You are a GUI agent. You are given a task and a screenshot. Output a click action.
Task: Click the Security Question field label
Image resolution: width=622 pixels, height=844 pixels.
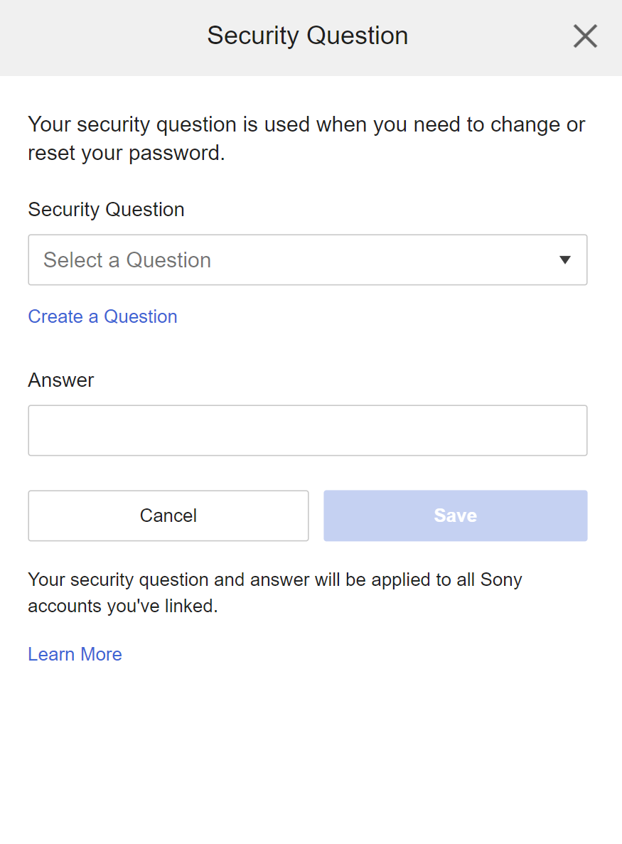click(106, 210)
